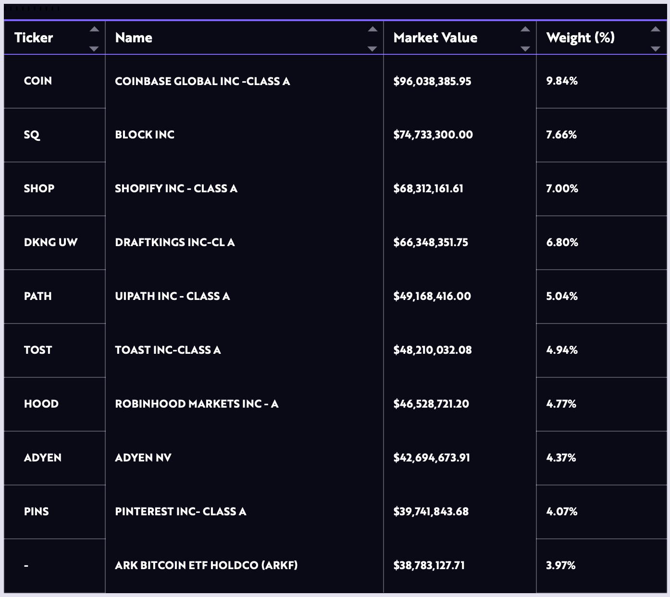Image resolution: width=670 pixels, height=597 pixels.
Task: Click the 5.04% weight value
Action: pyautogui.click(x=562, y=296)
